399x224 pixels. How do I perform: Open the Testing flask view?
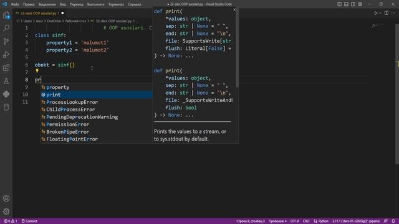[x=6, y=81]
